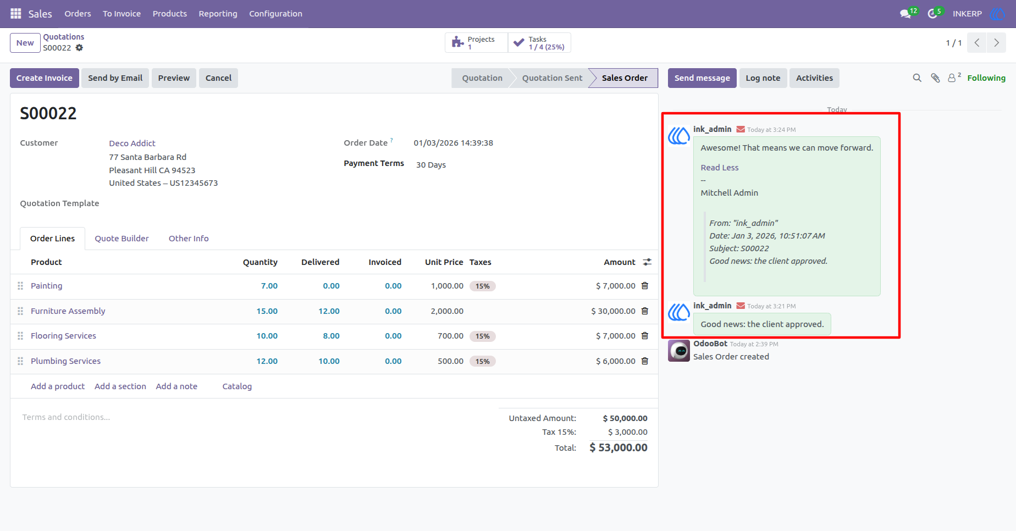Viewport: 1016px width, 531px height.
Task: Open the S00022 gear actions menu
Action: (79, 48)
